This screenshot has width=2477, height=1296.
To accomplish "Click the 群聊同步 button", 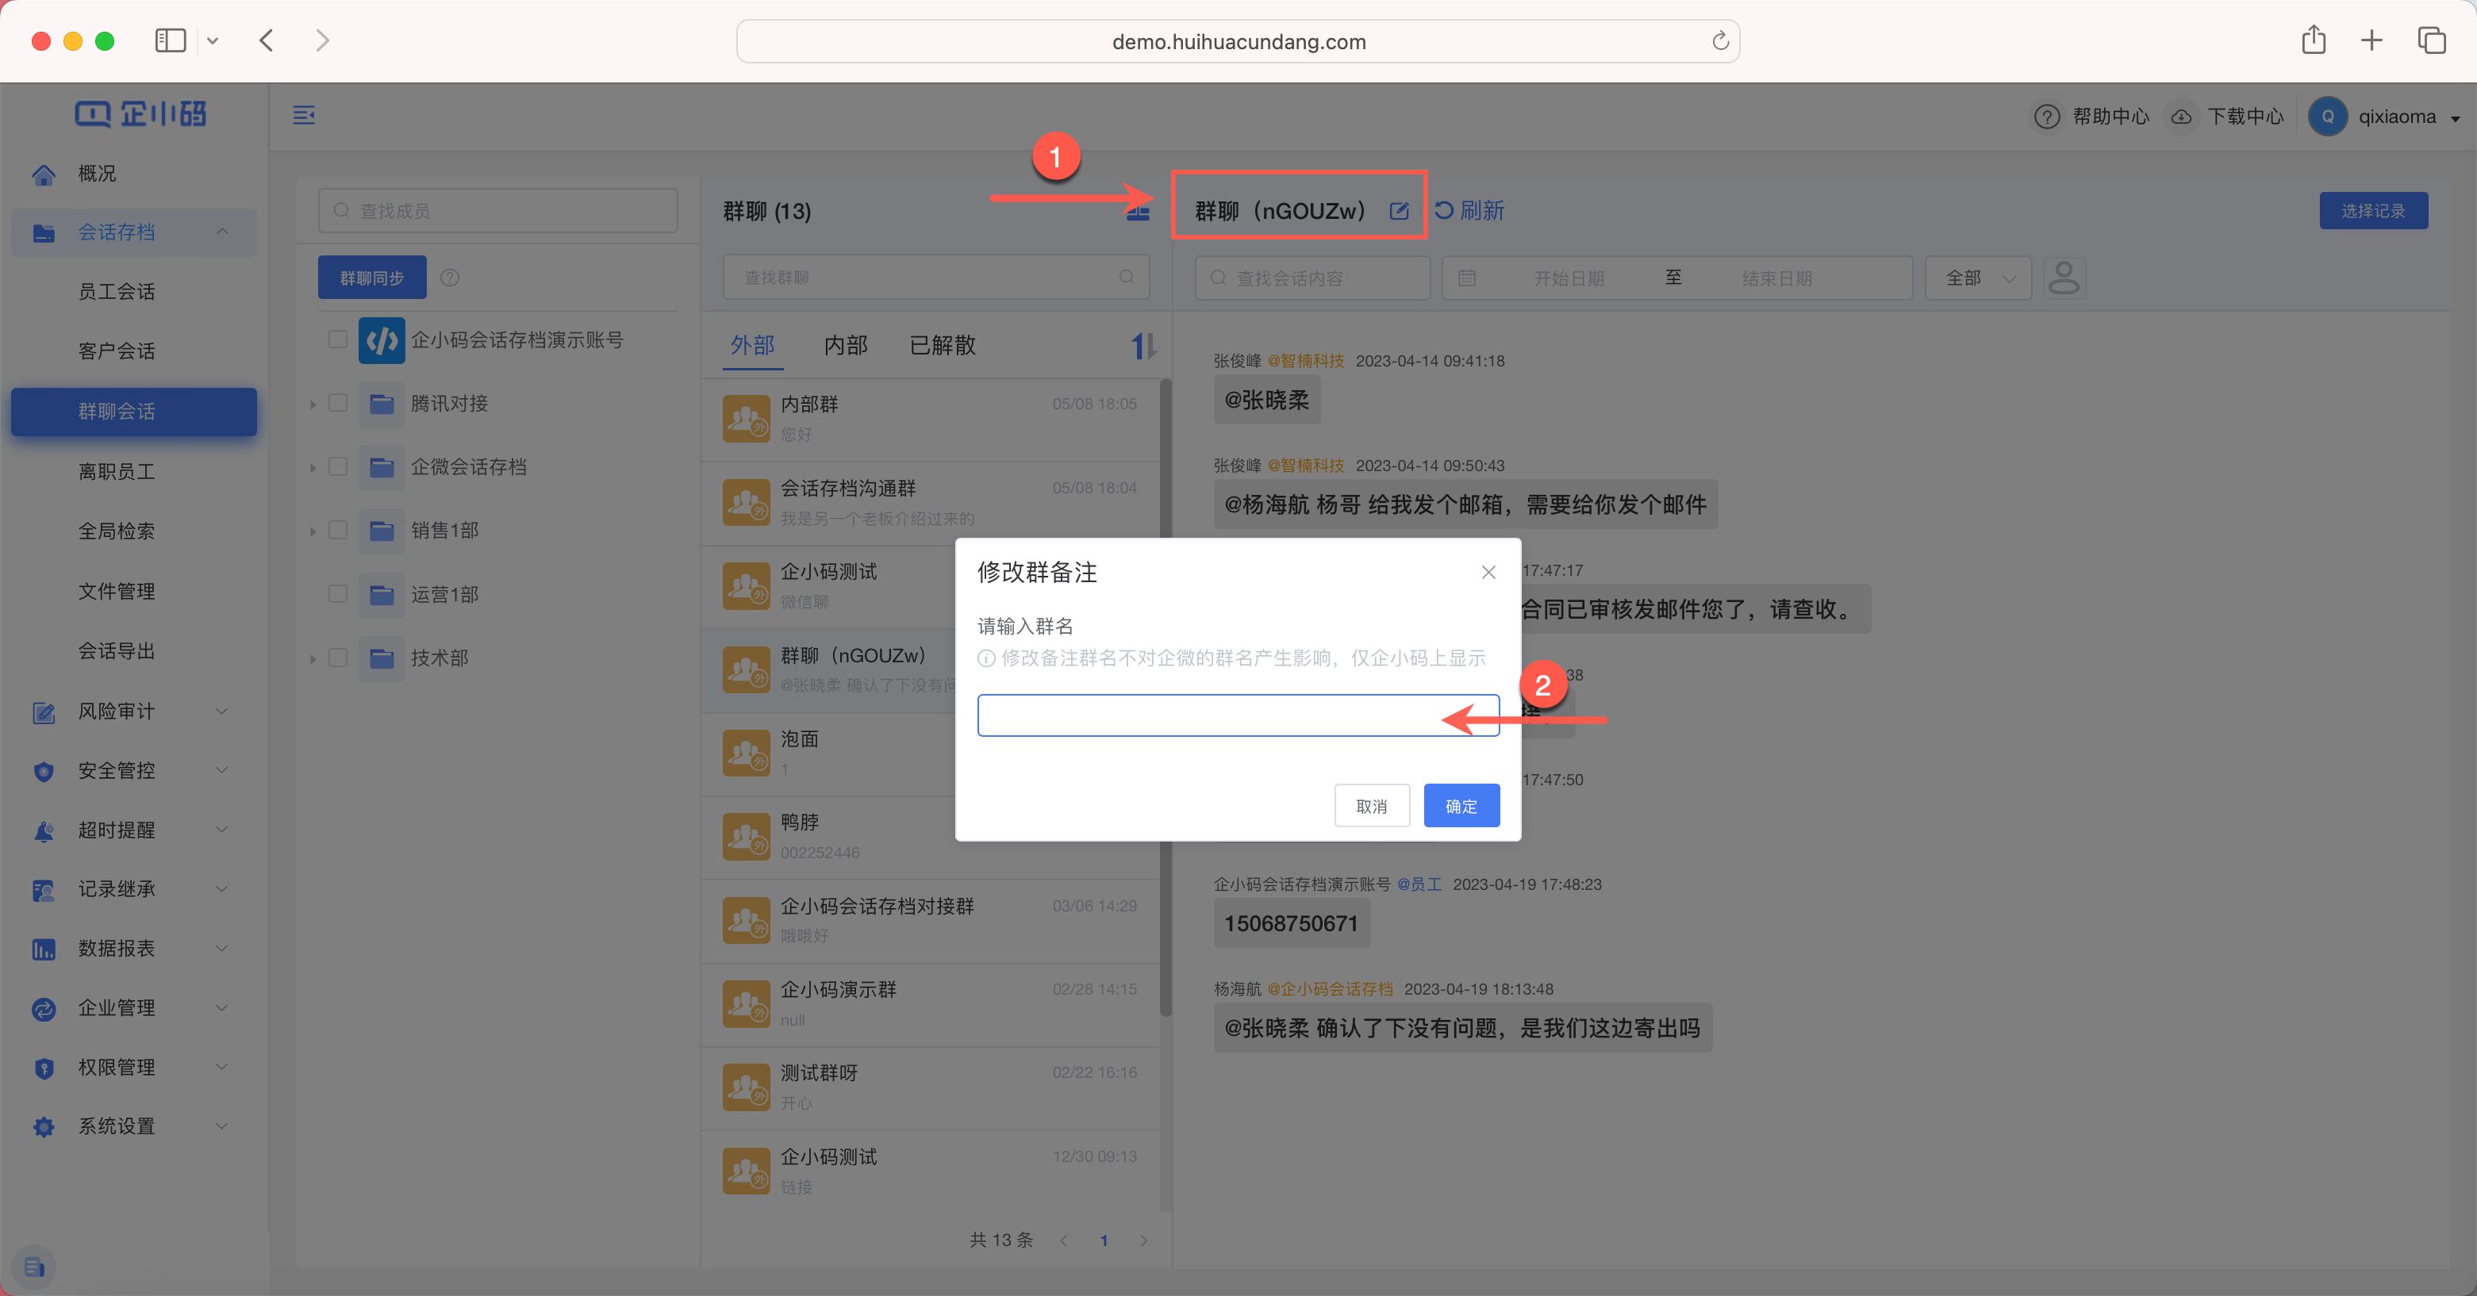I will click(371, 278).
